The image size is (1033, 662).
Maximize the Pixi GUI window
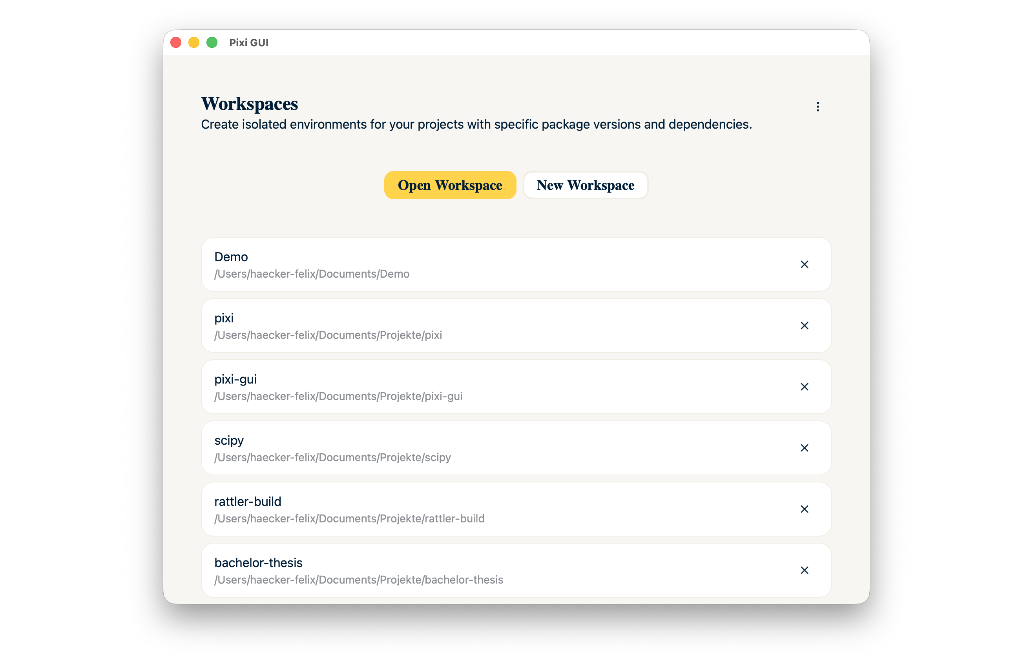coord(212,43)
